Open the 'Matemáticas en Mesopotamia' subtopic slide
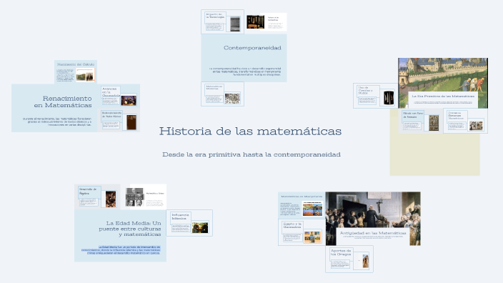 point(302,205)
